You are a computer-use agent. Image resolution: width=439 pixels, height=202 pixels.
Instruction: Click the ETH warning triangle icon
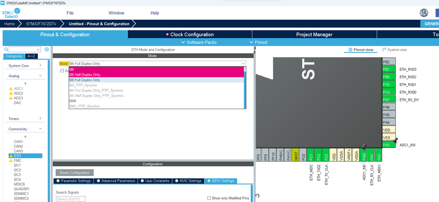coord(11,156)
